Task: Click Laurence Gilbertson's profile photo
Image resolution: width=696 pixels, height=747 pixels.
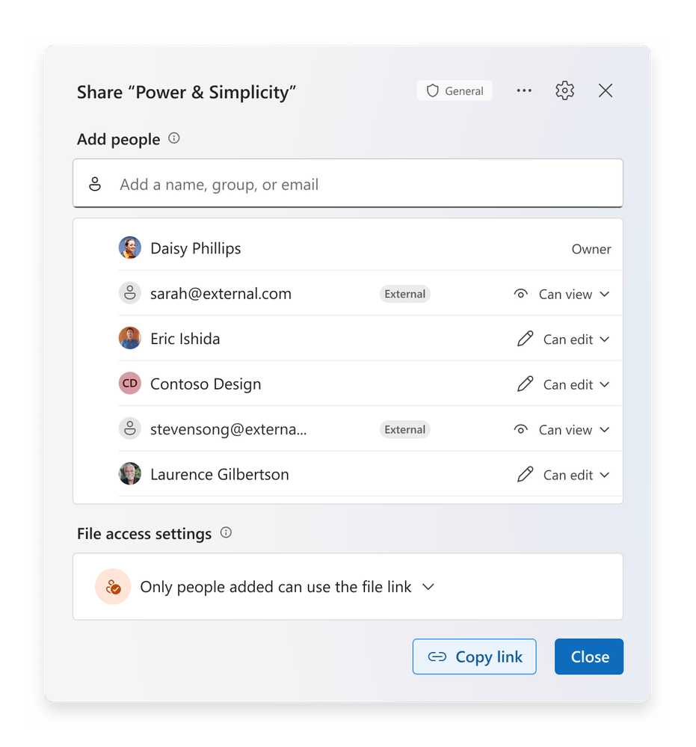Action: (x=130, y=474)
